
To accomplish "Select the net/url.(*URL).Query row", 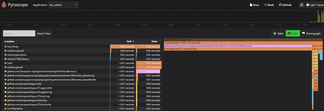I will point(82,59).
